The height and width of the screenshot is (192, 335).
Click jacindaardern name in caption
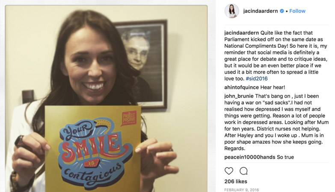(241, 33)
